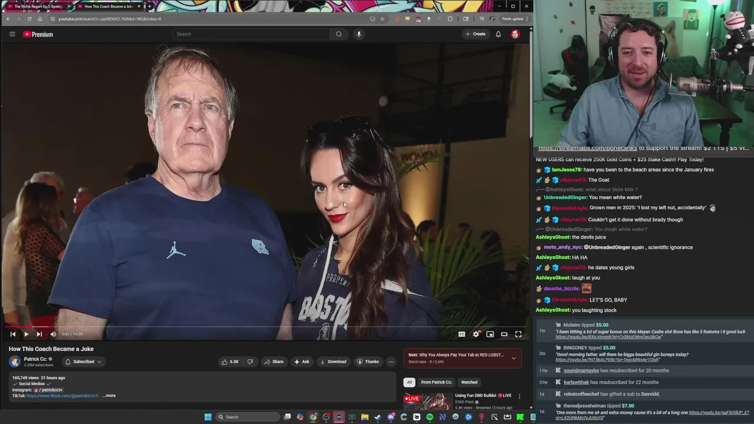Dislike the video

click(x=250, y=362)
